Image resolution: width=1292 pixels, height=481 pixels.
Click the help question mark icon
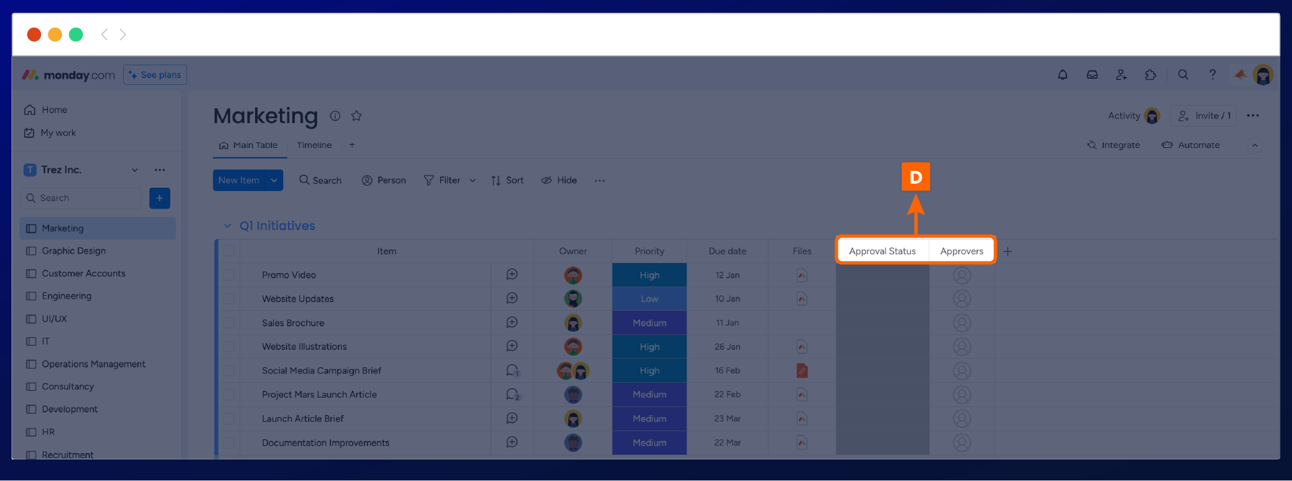click(x=1213, y=75)
